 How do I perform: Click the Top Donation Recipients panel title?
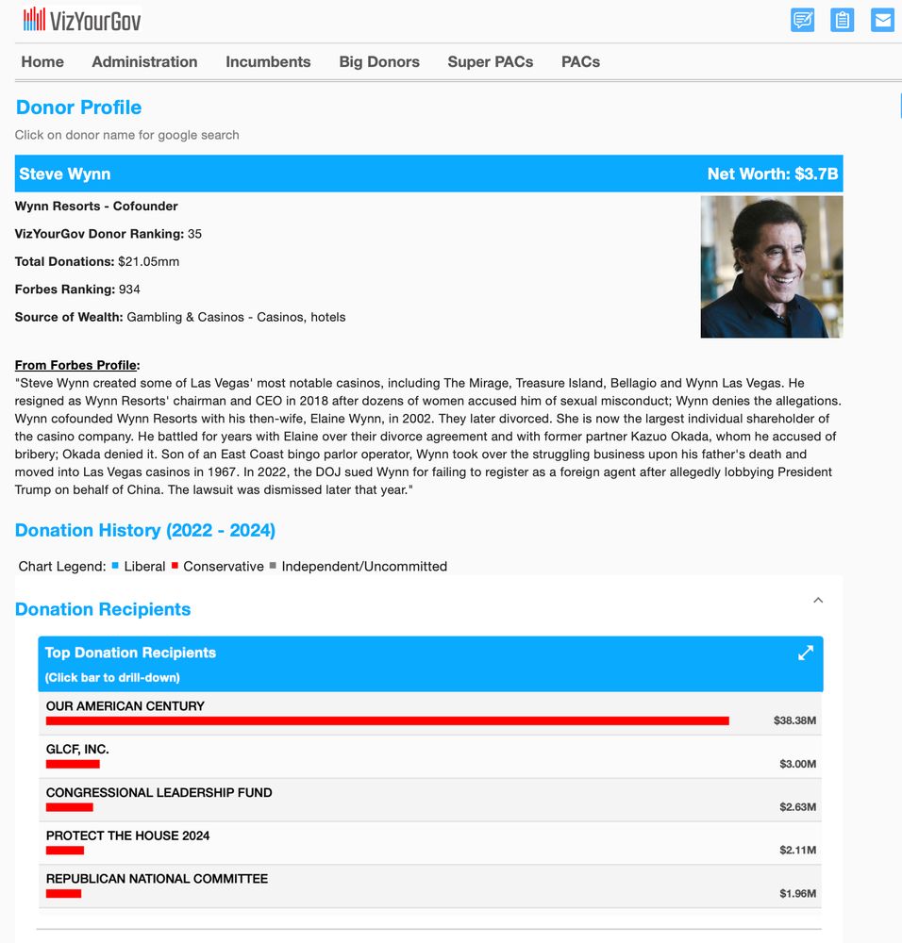[x=130, y=653]
